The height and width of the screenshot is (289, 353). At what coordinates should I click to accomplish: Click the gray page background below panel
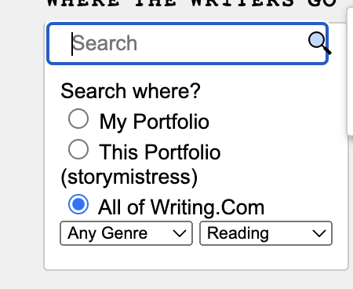(176, 280)
